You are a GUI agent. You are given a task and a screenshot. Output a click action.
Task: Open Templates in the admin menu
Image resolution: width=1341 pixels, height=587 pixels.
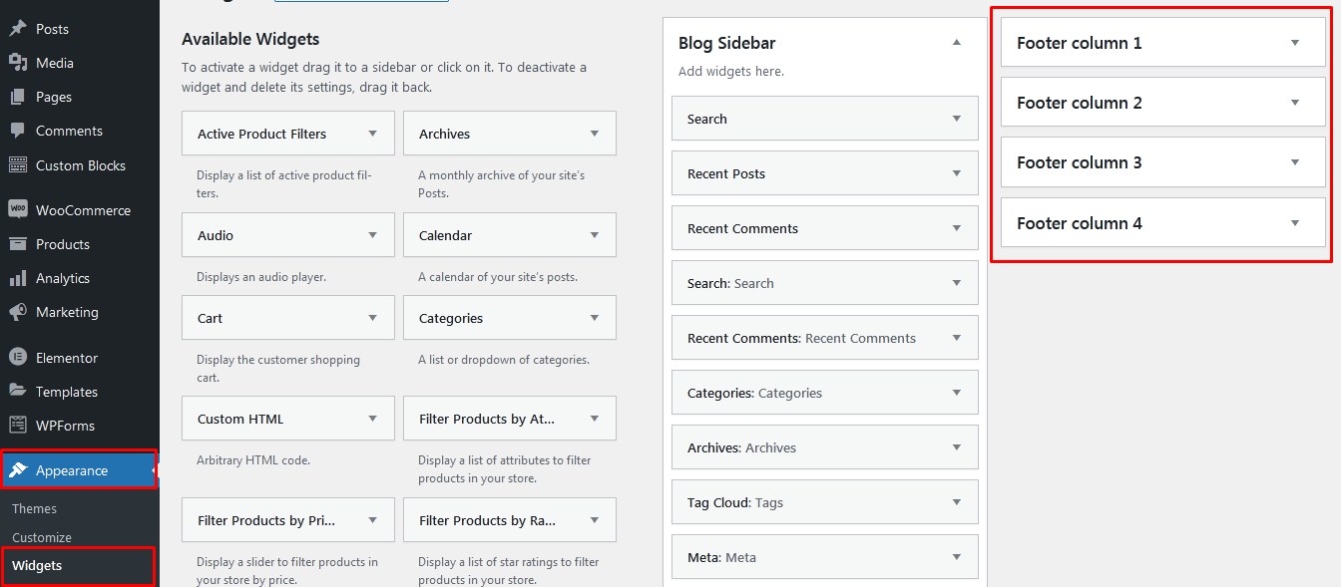[67, 392]
